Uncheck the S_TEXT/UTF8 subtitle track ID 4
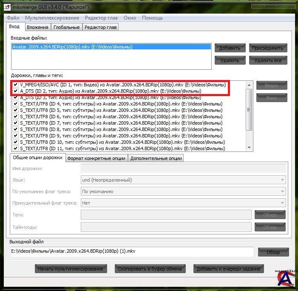Image resolution: width=298 pixels, height=291 pixels. (x=16, y=104)
